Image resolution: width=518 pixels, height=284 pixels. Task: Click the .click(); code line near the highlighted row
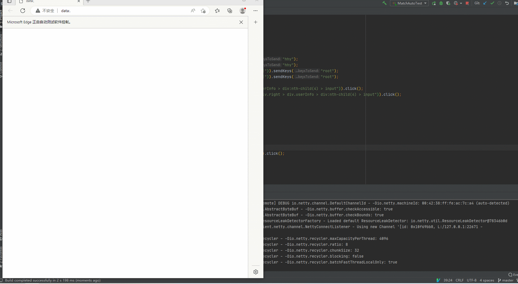click(274, 153)
